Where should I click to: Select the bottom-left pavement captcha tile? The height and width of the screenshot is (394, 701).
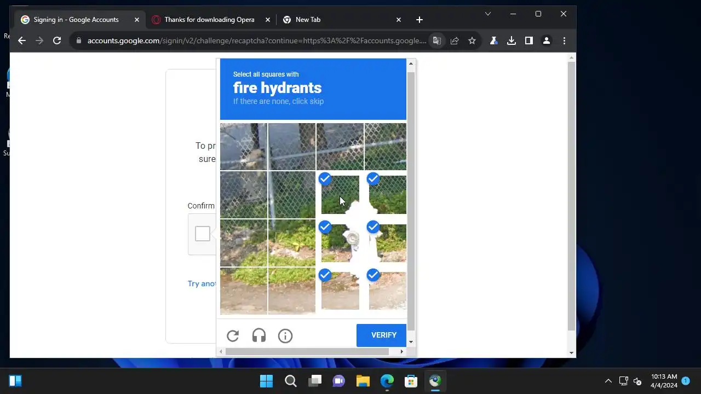click(x=244, y=291)
